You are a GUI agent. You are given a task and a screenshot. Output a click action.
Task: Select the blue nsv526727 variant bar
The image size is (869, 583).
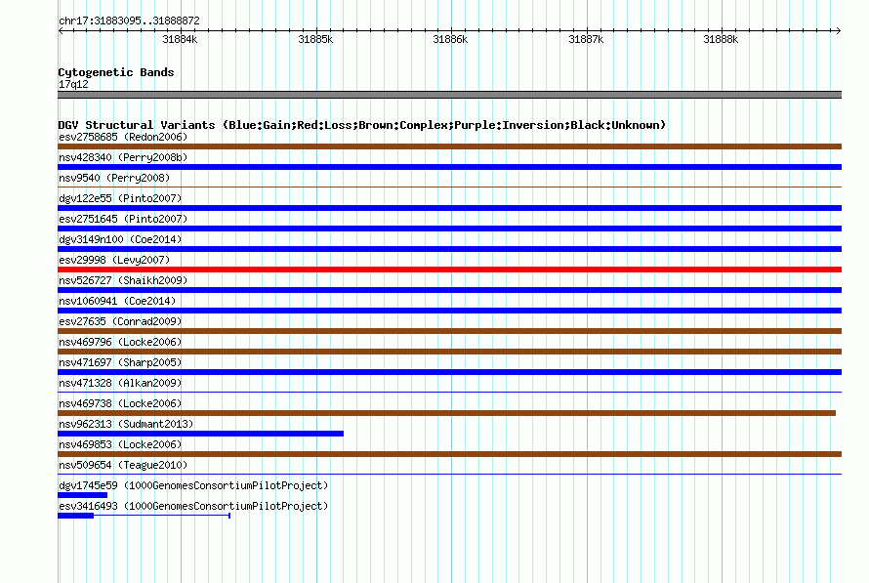(x=449, y=290)
